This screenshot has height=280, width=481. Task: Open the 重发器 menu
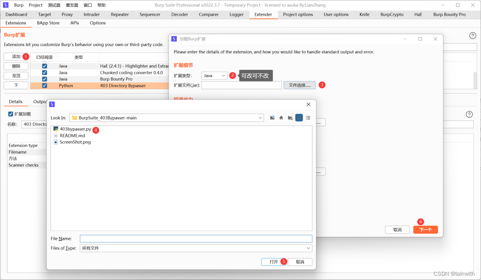coord(72,5)
